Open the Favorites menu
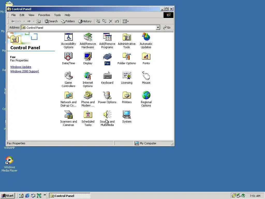This screenshot has width=265, height=199. (x=44, y=15)
